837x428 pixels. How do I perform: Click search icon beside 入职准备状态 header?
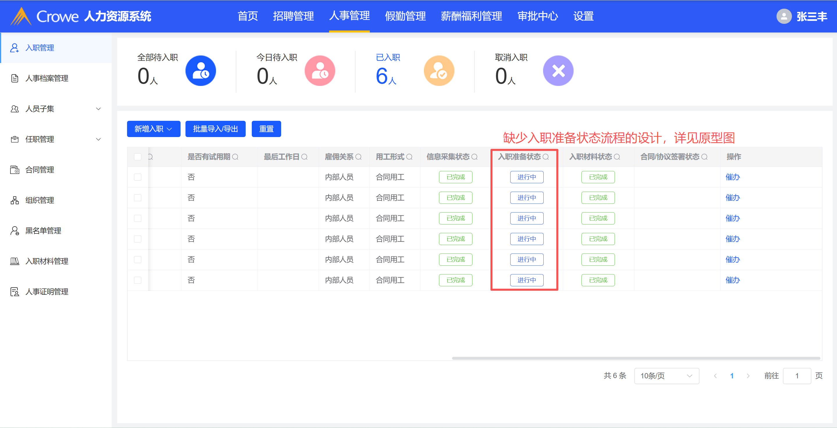click(546, 157)
